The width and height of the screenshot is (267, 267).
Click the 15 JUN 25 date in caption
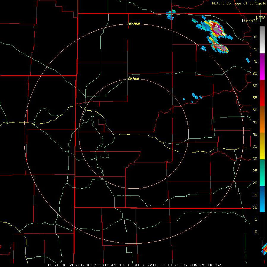pyautogui.click(x=194, y=265)
